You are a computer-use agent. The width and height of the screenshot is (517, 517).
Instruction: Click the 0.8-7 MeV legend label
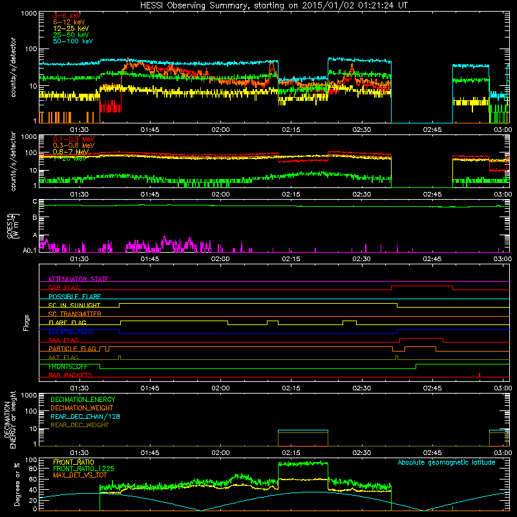70,152
